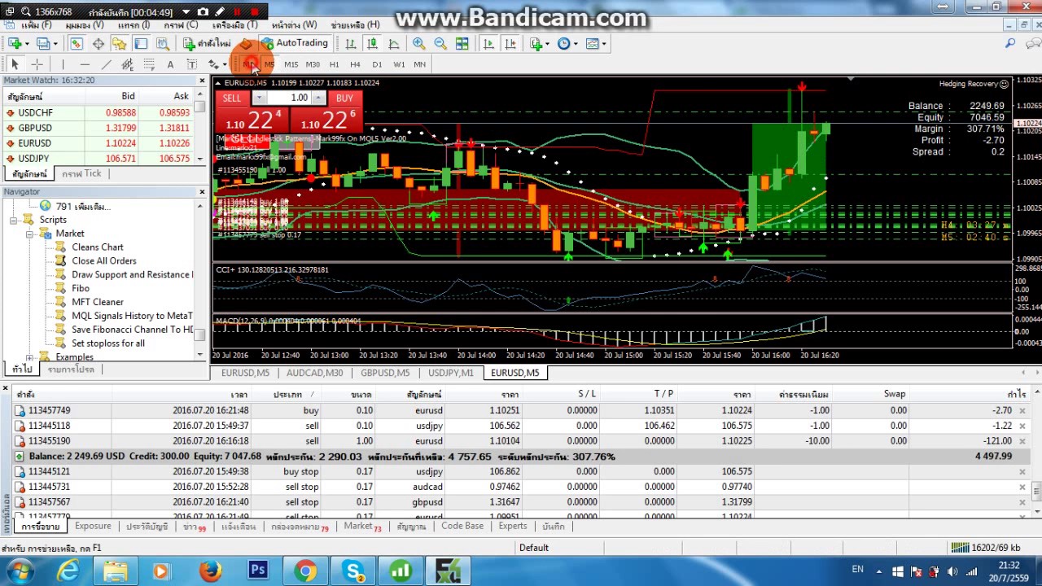Viewport: 1042px width, 586px height.
Task: Collapse the Market folder node
Action: click(30, 234)
